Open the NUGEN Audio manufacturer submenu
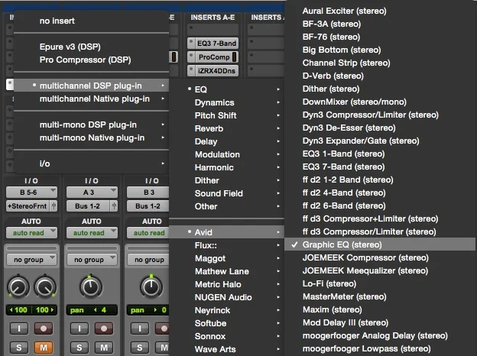Screen dimensions: 477x356 [226, 297]
